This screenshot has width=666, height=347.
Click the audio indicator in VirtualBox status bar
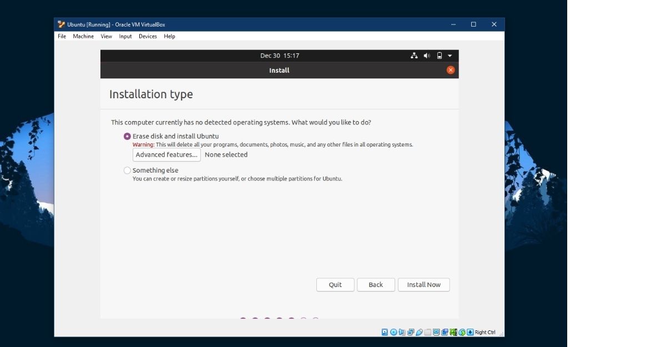pyautogui.click(x=402, y=332)
